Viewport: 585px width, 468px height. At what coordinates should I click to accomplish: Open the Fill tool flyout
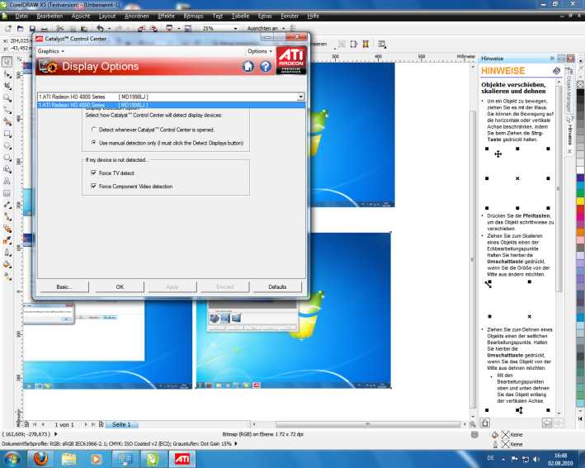7,265
